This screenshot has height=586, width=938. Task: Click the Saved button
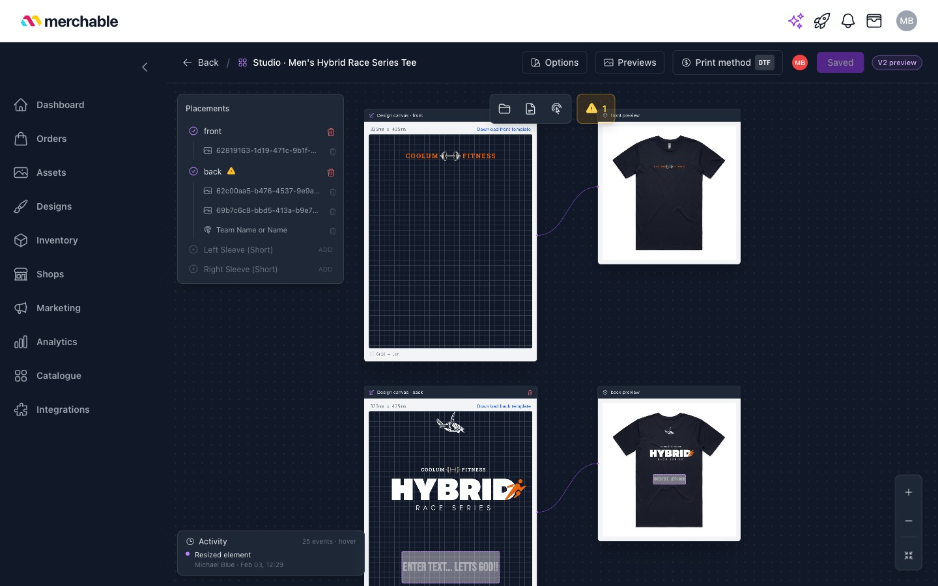click(x=840, y=63)
